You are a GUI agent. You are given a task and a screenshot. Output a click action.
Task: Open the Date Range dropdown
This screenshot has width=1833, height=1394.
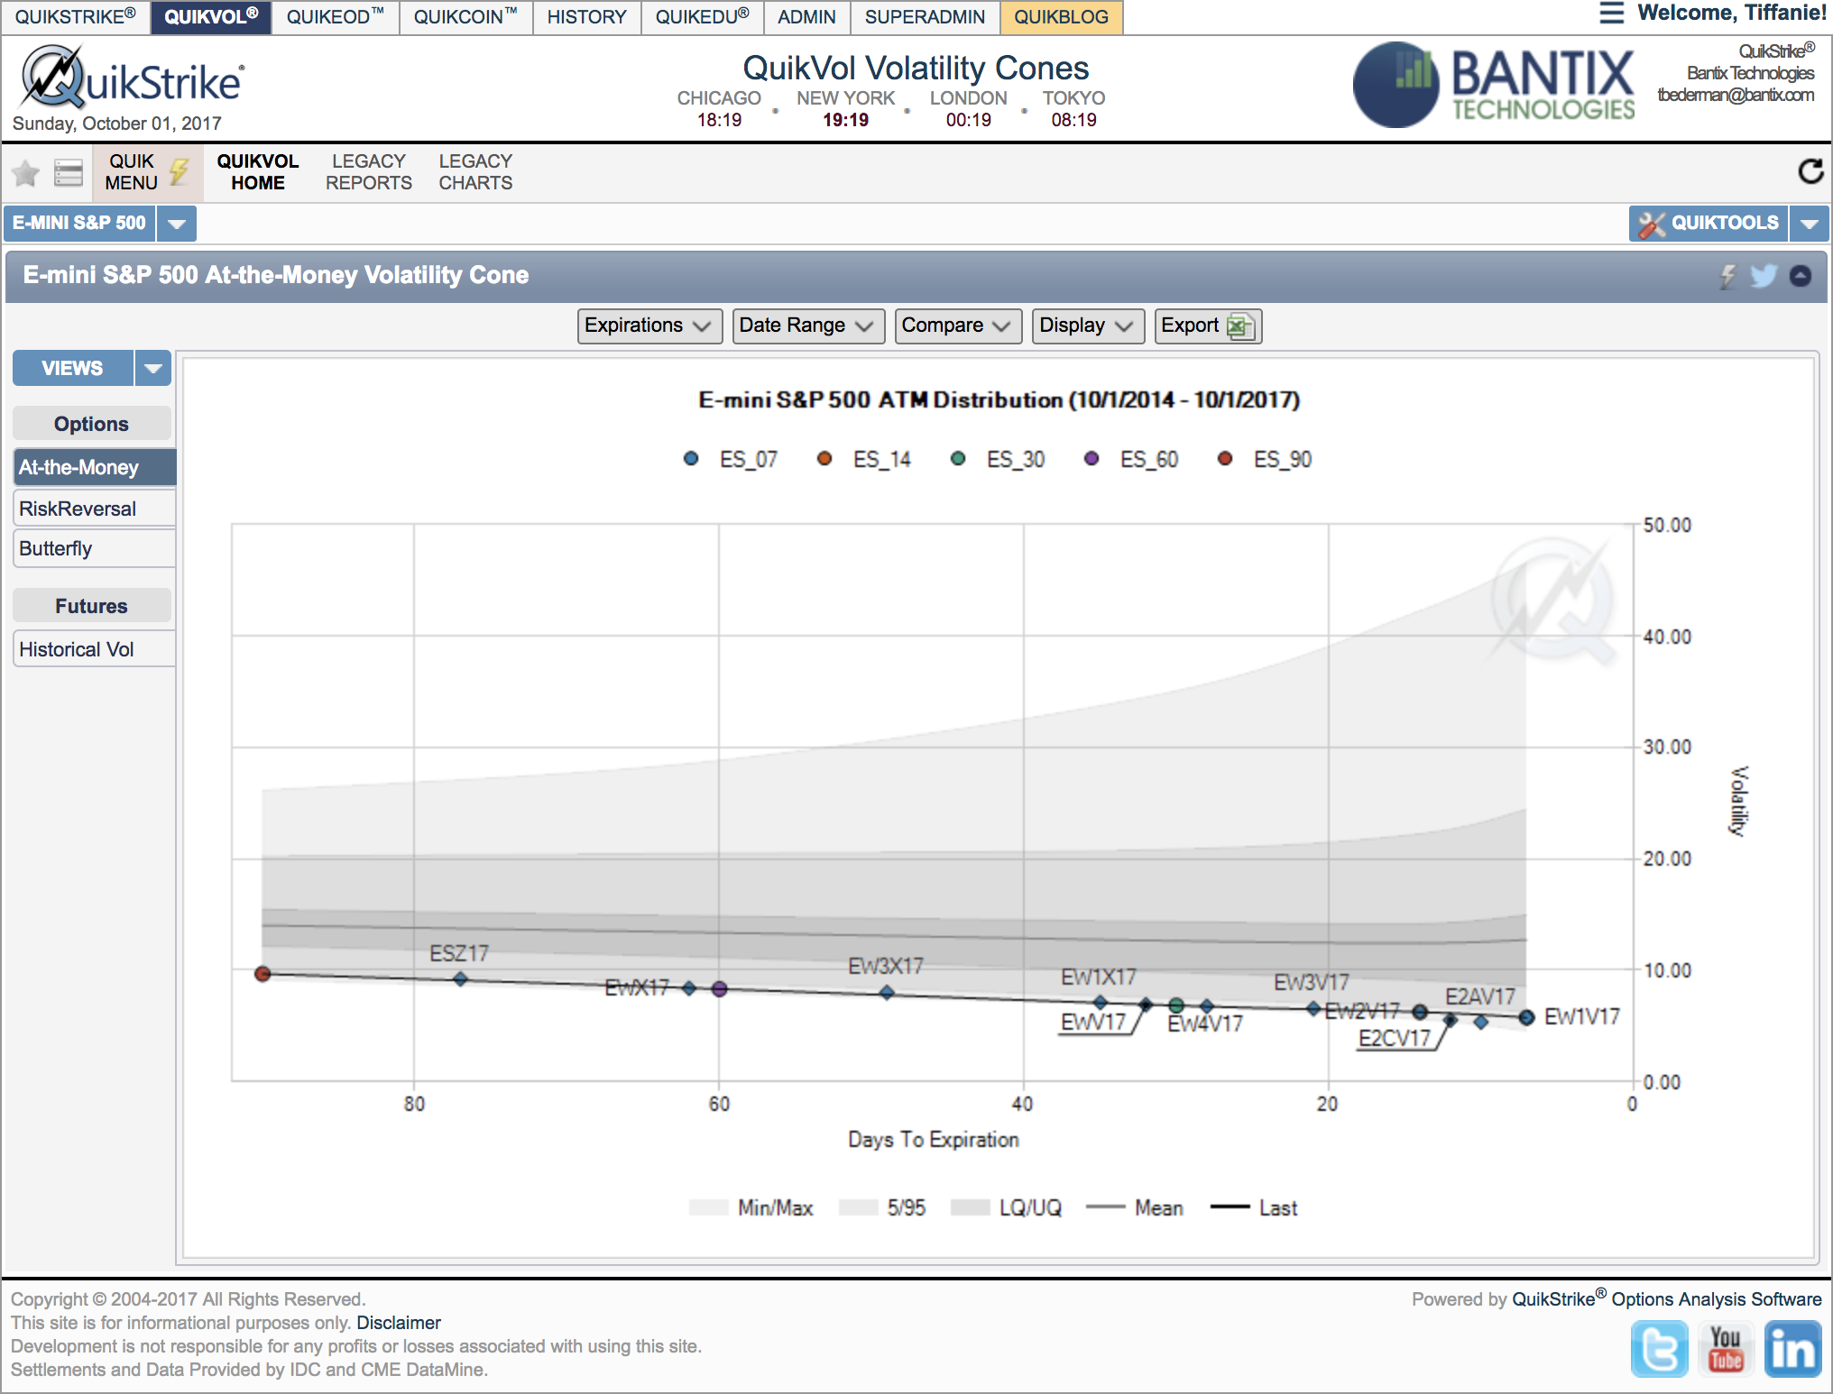click(x=808, y=326)
